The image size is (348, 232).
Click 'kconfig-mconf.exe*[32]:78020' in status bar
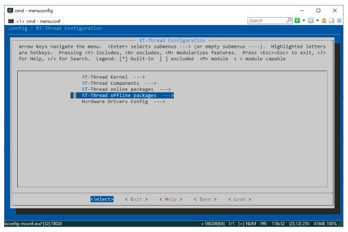33,223
